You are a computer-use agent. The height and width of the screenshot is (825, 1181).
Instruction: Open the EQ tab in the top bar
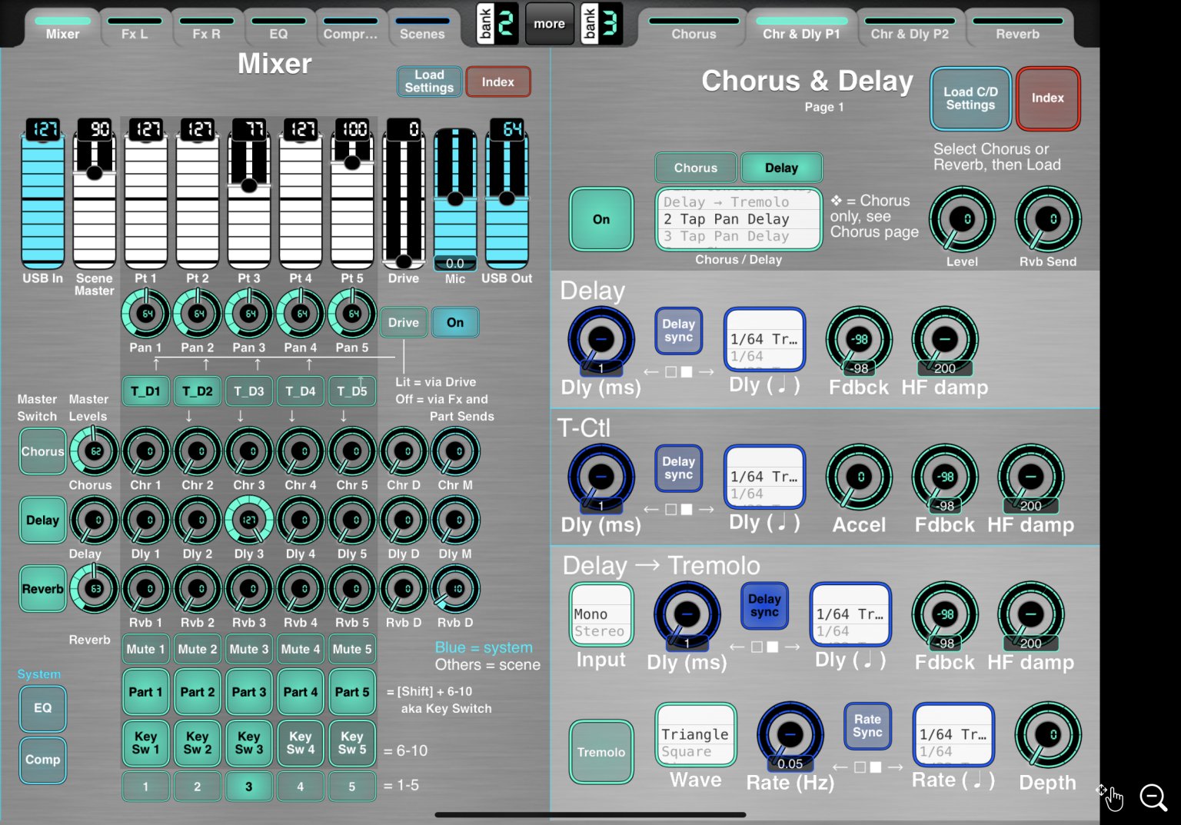coord(278,28)
